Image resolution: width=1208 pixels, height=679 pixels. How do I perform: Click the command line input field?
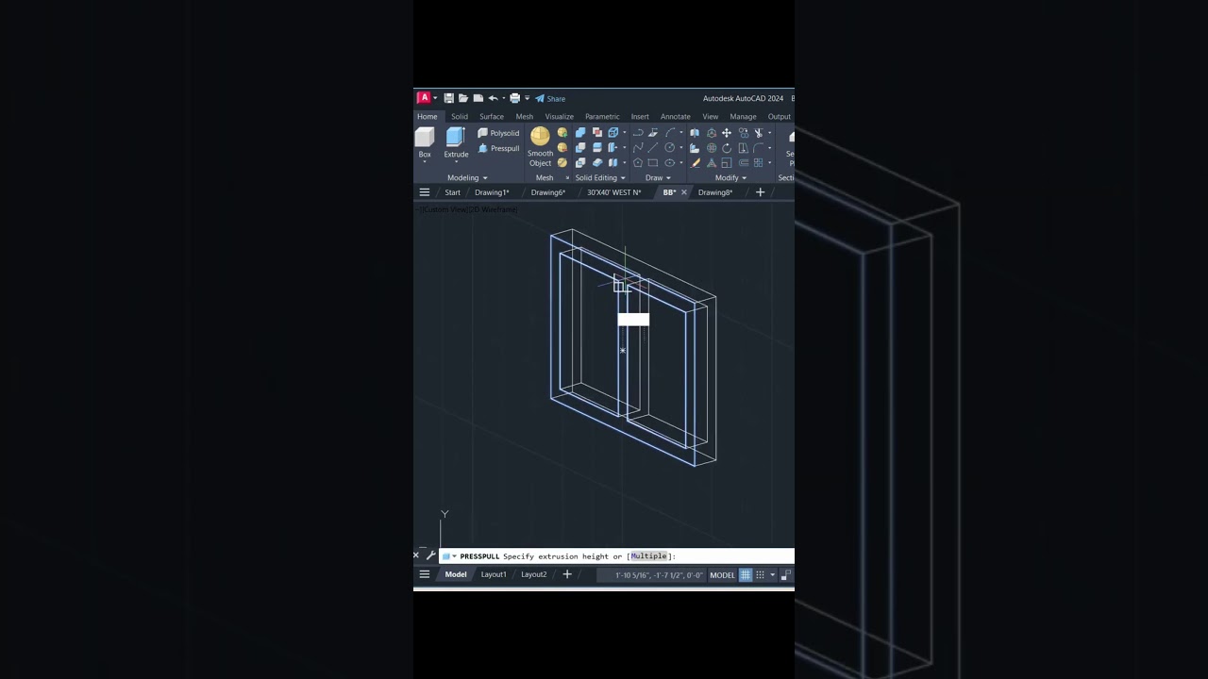pyautogui.click(x=617, y=556)
